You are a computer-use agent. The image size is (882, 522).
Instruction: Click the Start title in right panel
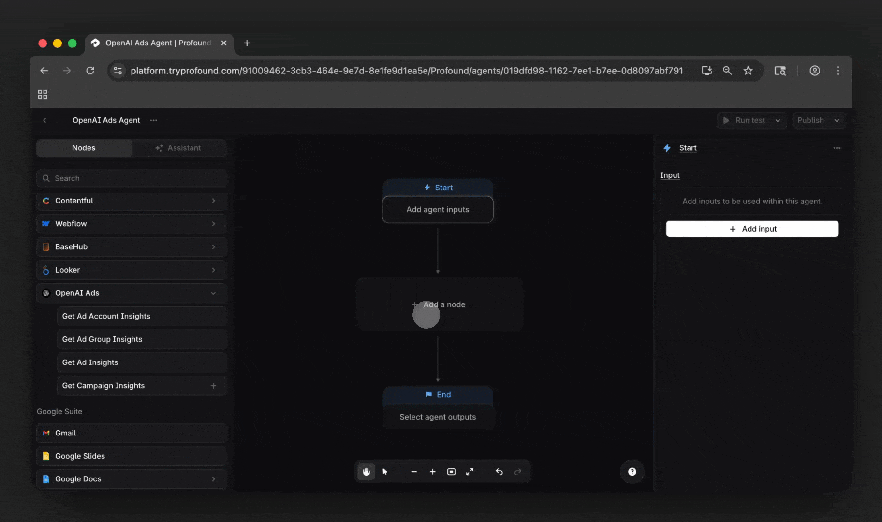click(x=688, y=148)
